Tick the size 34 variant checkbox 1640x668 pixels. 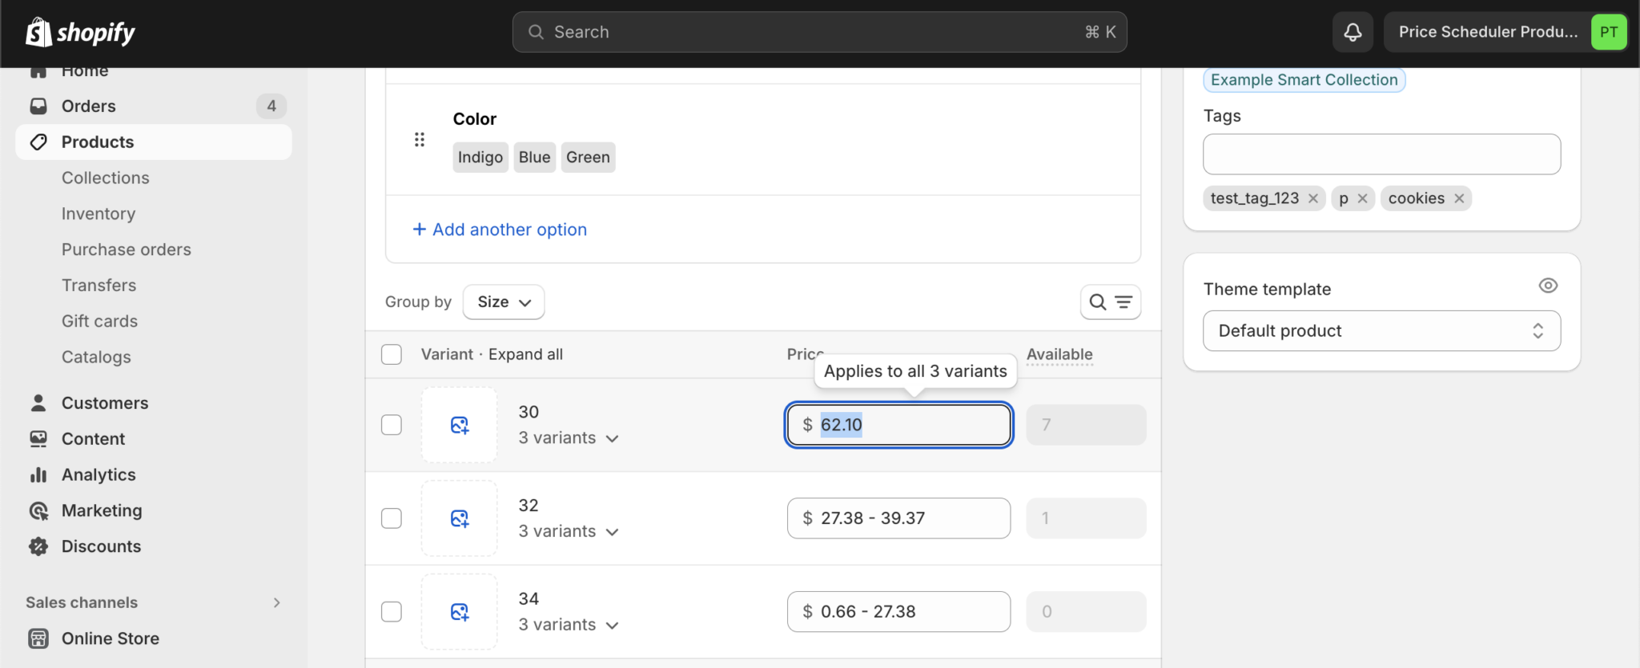pos(392,612)
